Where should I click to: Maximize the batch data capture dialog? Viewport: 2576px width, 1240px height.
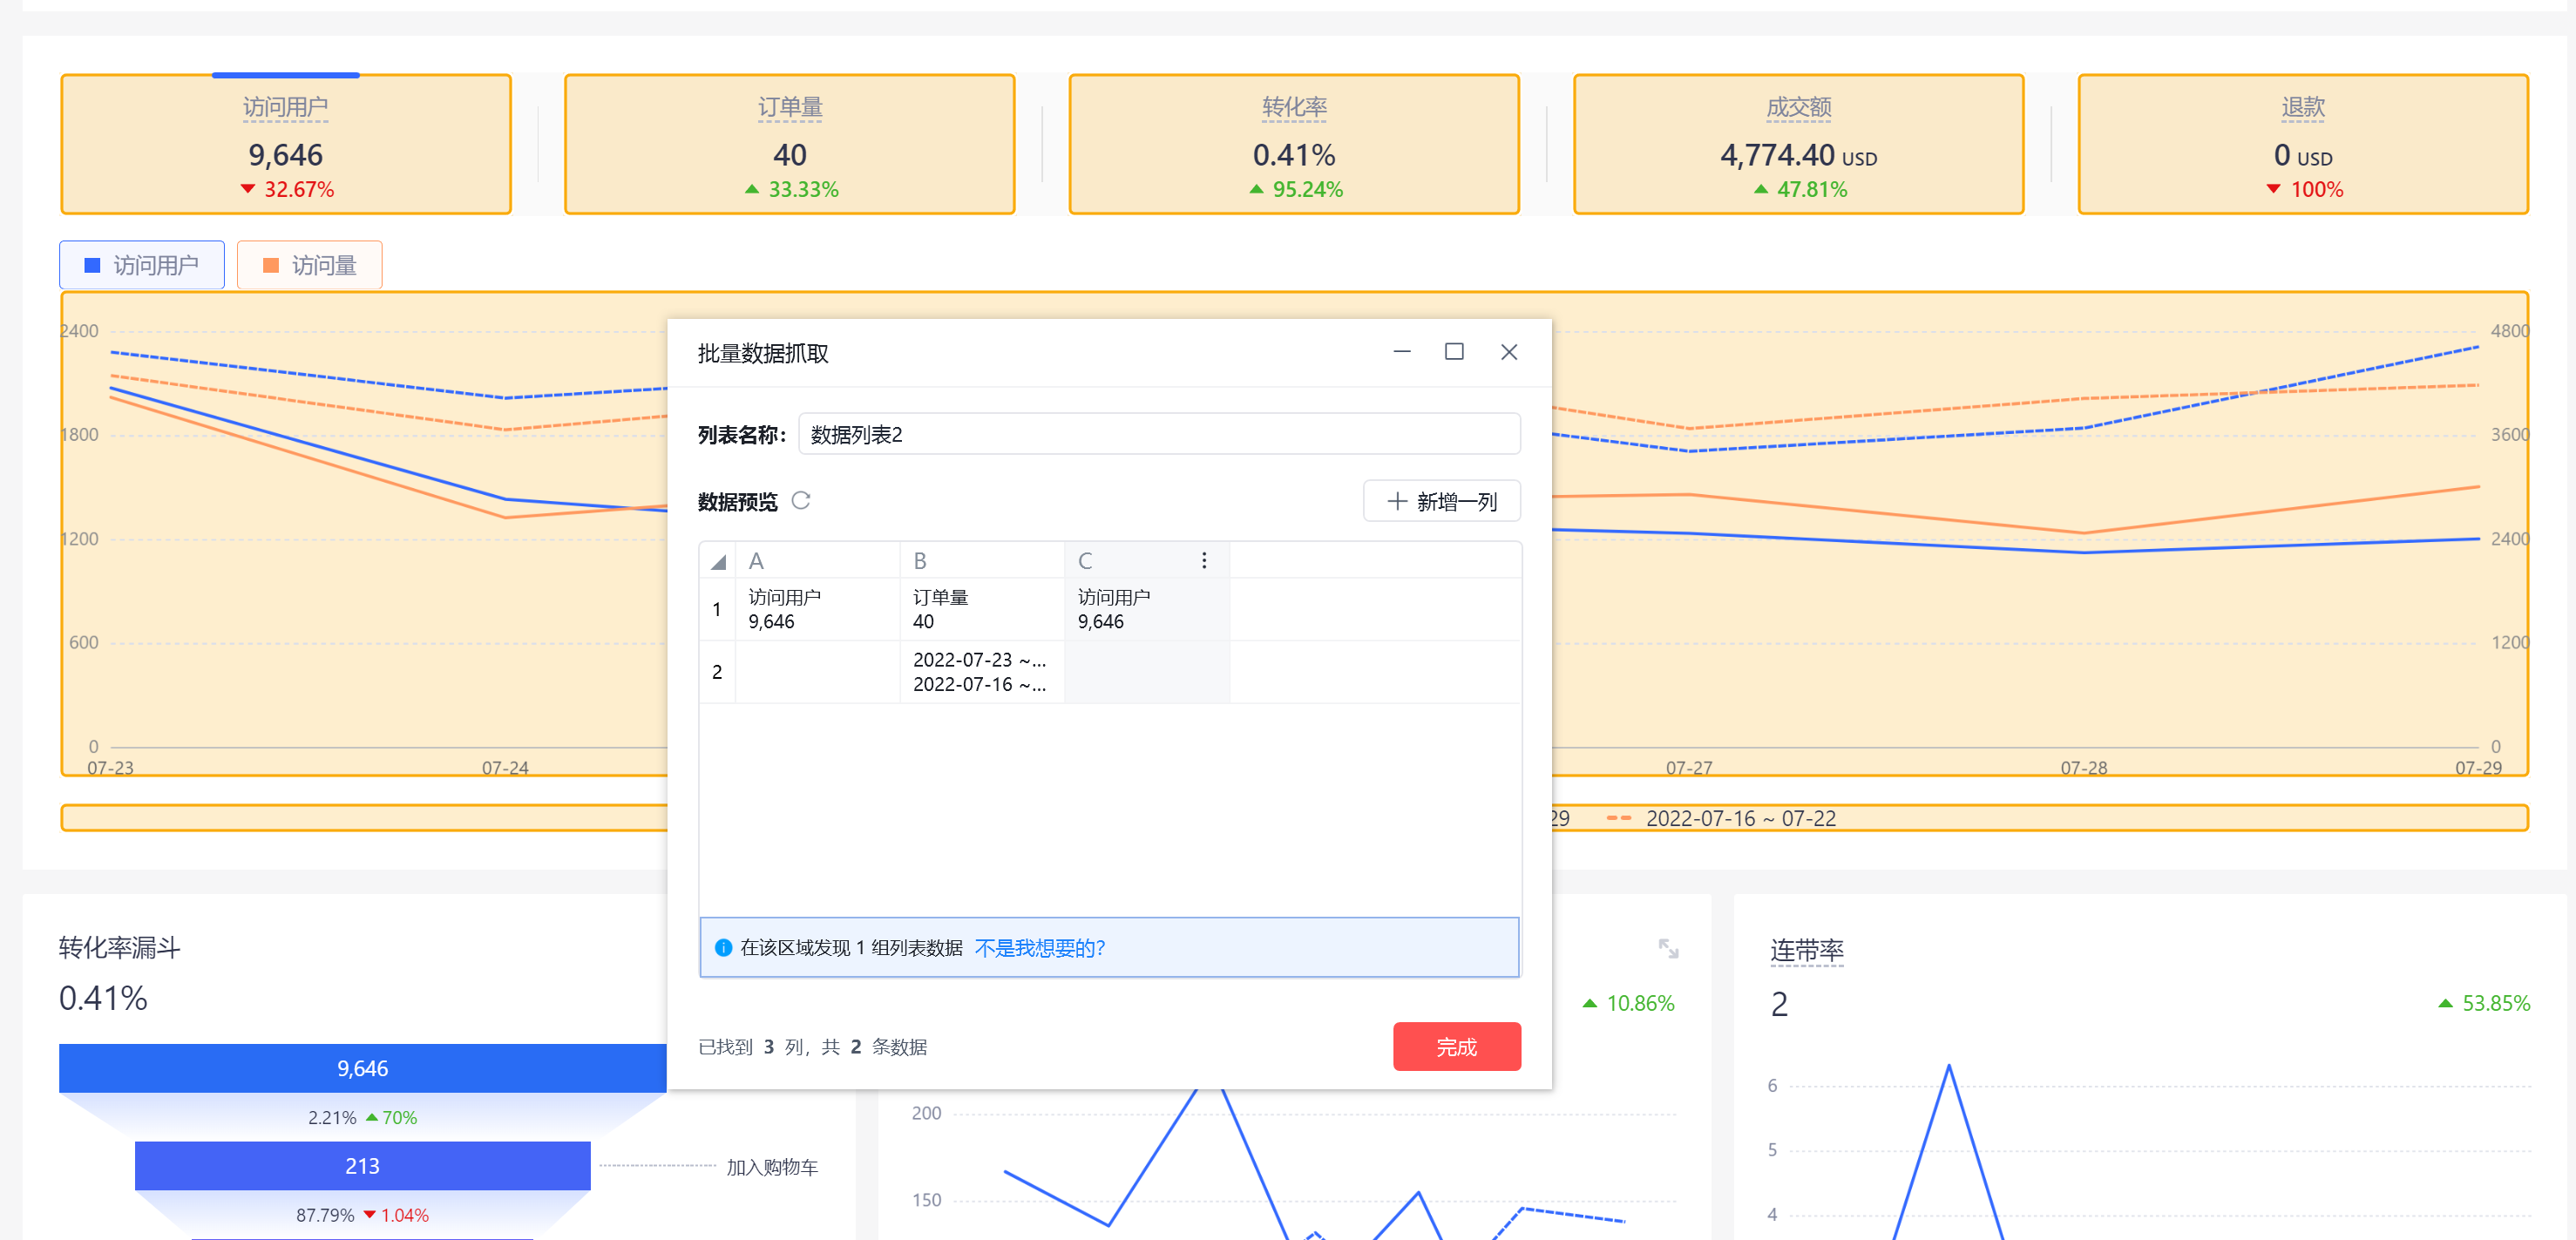click(1454, 352)
